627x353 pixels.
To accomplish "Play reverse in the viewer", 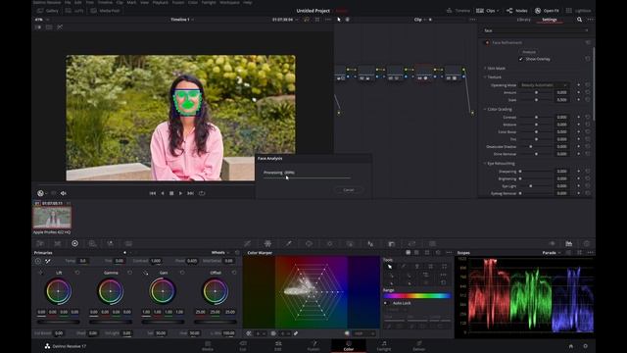I will point(163,193).
